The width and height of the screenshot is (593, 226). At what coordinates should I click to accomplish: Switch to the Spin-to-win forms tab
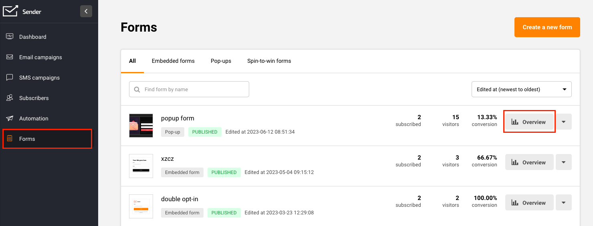(269, 61)
